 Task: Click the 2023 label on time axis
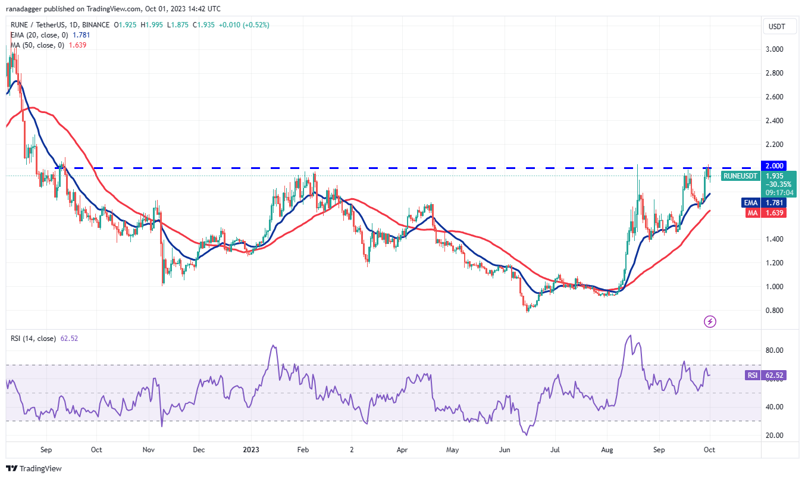click(250, 450)
